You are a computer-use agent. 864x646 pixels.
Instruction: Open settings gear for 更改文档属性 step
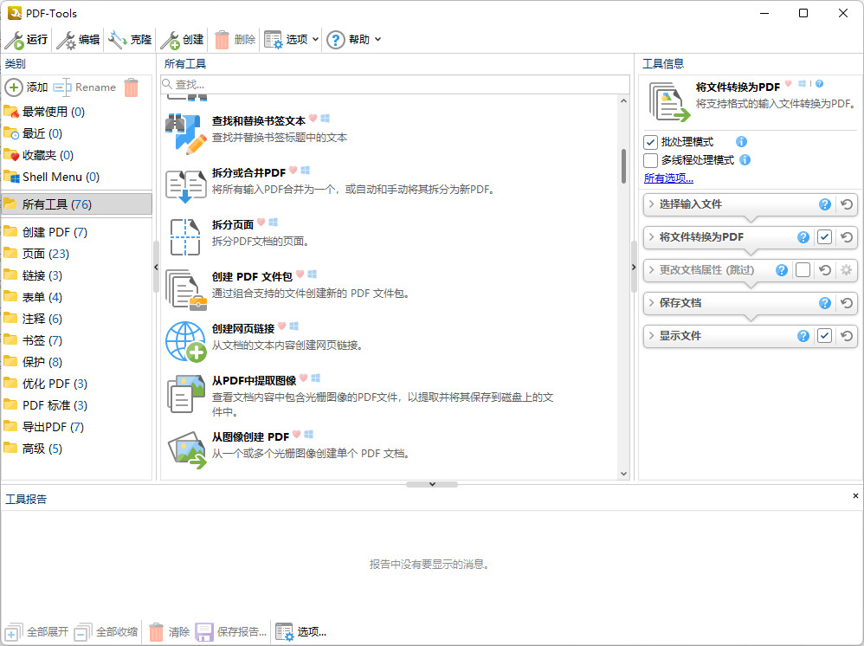click(x=847, y=270)
